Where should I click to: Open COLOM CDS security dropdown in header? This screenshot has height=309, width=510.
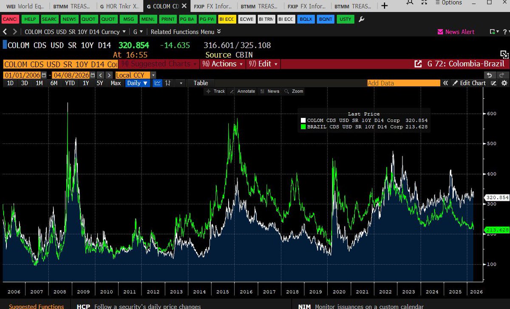[75, 31]
